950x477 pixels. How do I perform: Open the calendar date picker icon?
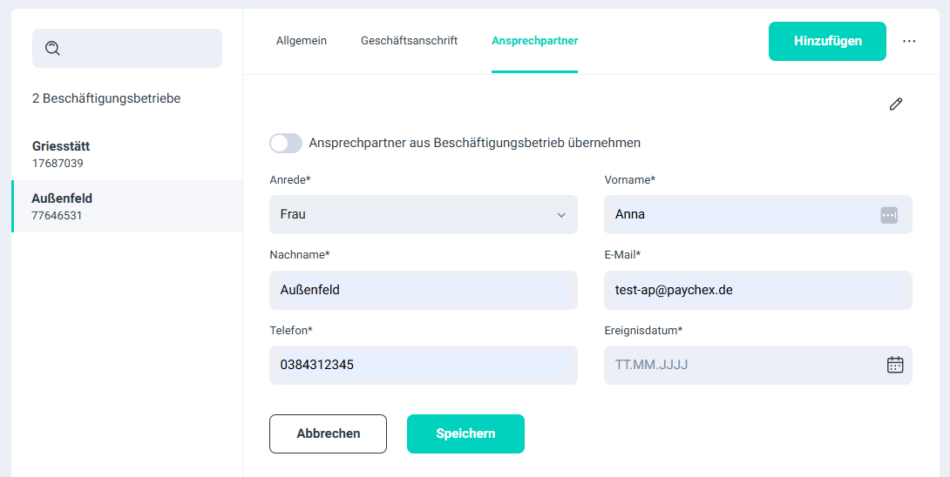(x=895, y=365)
